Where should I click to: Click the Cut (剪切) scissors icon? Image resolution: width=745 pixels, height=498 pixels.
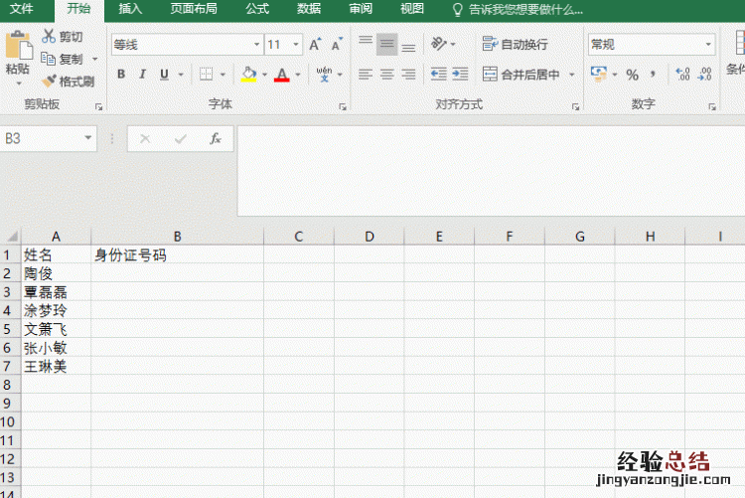(50, 37)
